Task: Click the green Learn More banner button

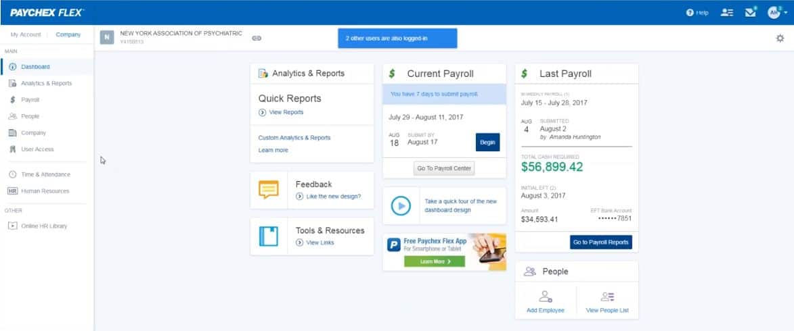Action: pyautogui.click(x=435, y=261)
